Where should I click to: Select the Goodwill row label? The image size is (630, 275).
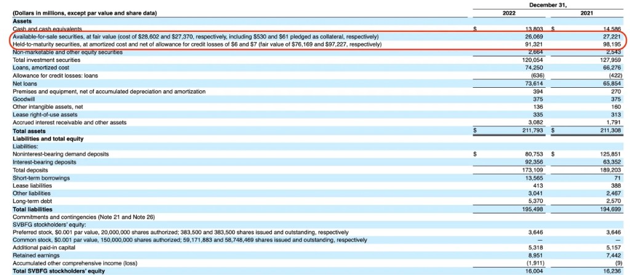23,99
